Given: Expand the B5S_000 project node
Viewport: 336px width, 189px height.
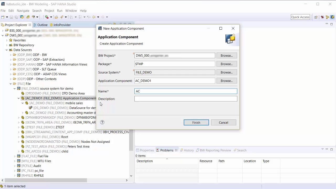Looking at the screenshot, I should point(3,31).
